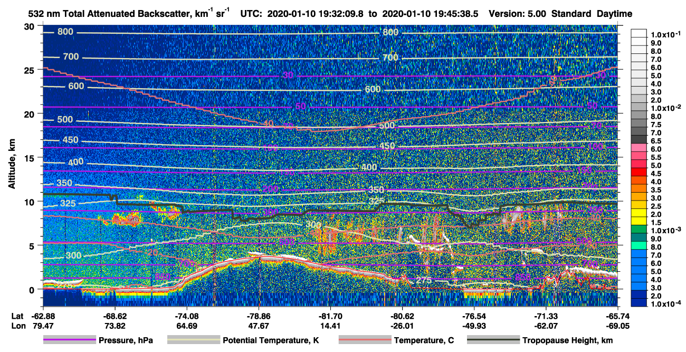Click the altitude axis tick label '0'

point(33,289)
